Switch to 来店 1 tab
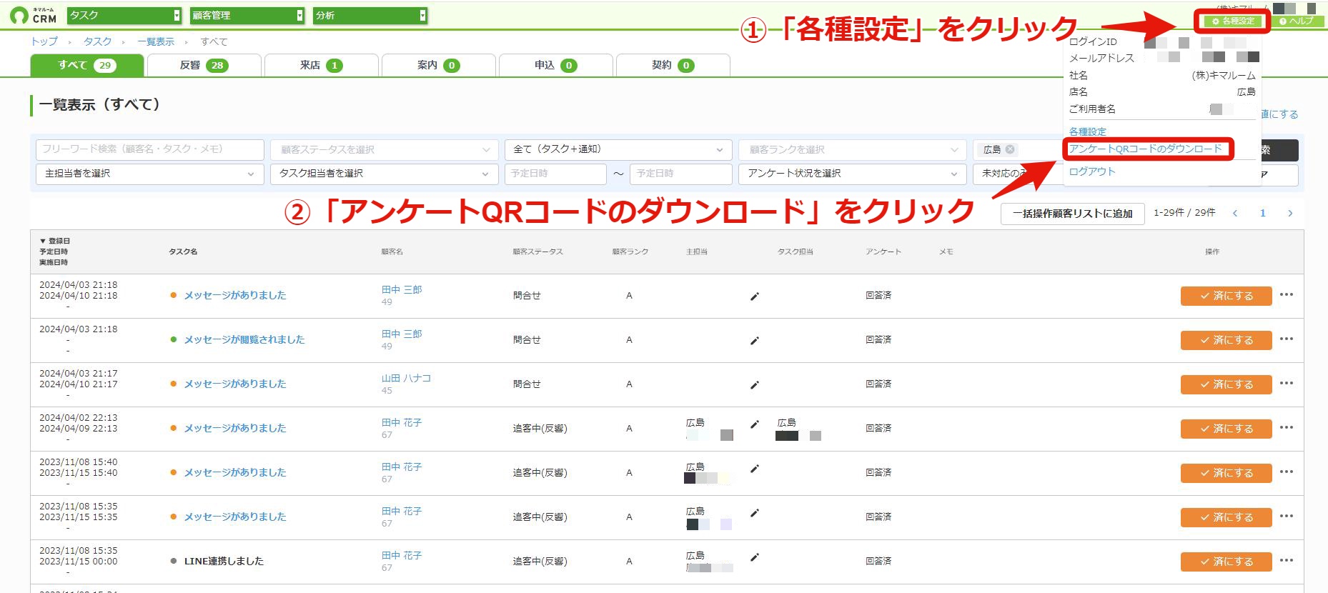This screenshot has width=1328, height=593. click(x=321, y=65)
